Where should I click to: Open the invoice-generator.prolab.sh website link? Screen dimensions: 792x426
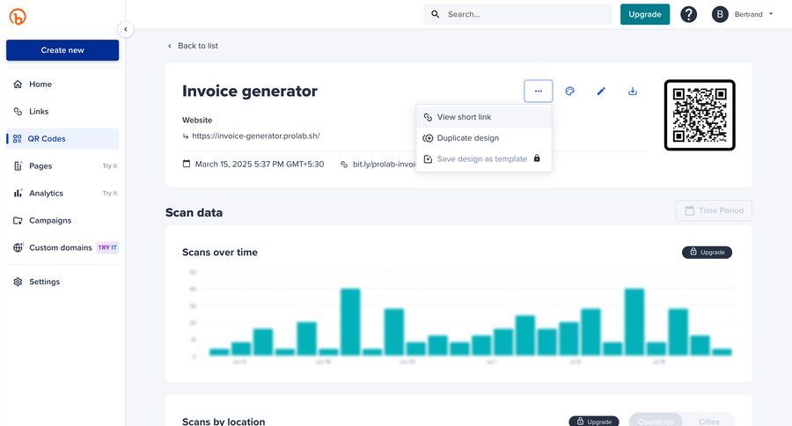tap(255, 136)
